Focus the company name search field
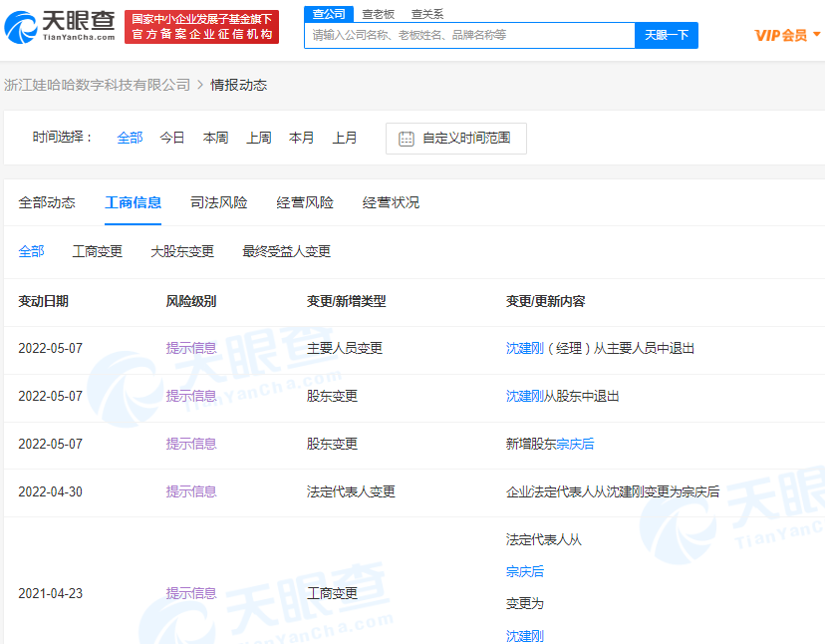 470,35
